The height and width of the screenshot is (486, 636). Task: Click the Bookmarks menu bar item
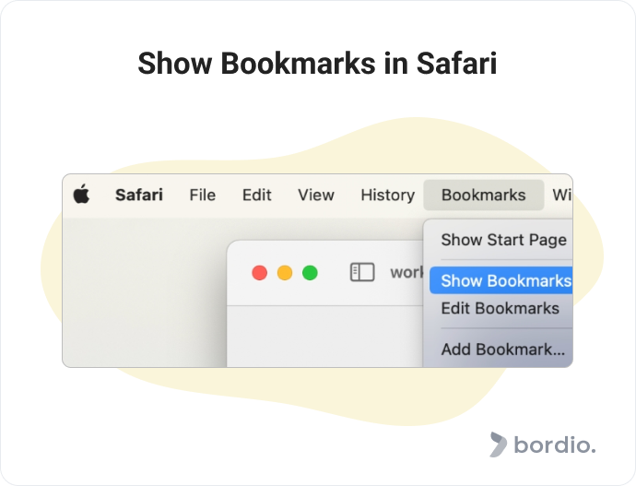[484, 196]
